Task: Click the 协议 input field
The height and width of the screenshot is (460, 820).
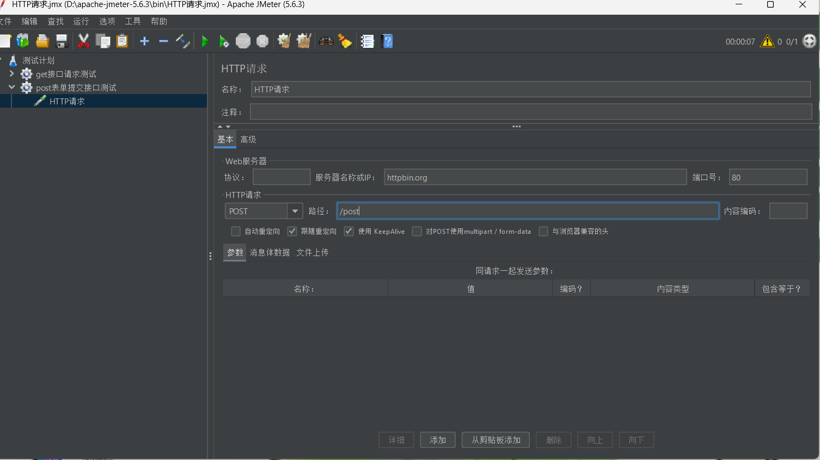Action: point(282,177)
